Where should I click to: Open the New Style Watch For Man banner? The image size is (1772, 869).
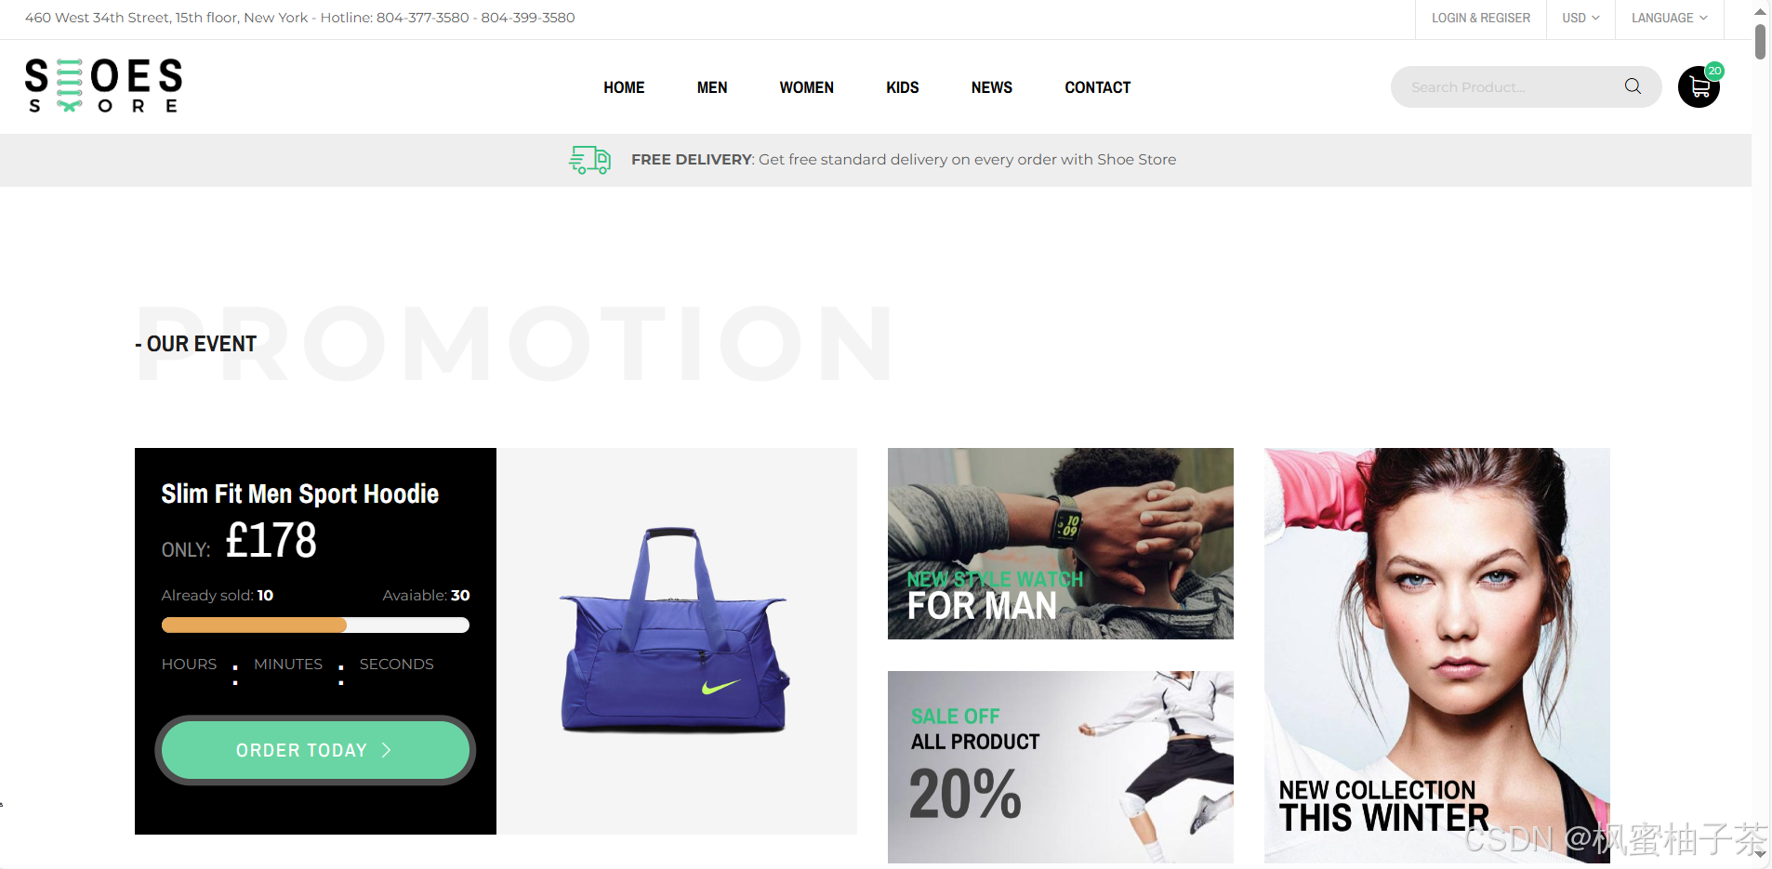point(1060,544)
